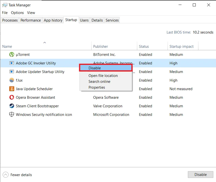Click the Opera Browser Assistant icon
This screenshot has height=182, width=216.
(12, 97)
